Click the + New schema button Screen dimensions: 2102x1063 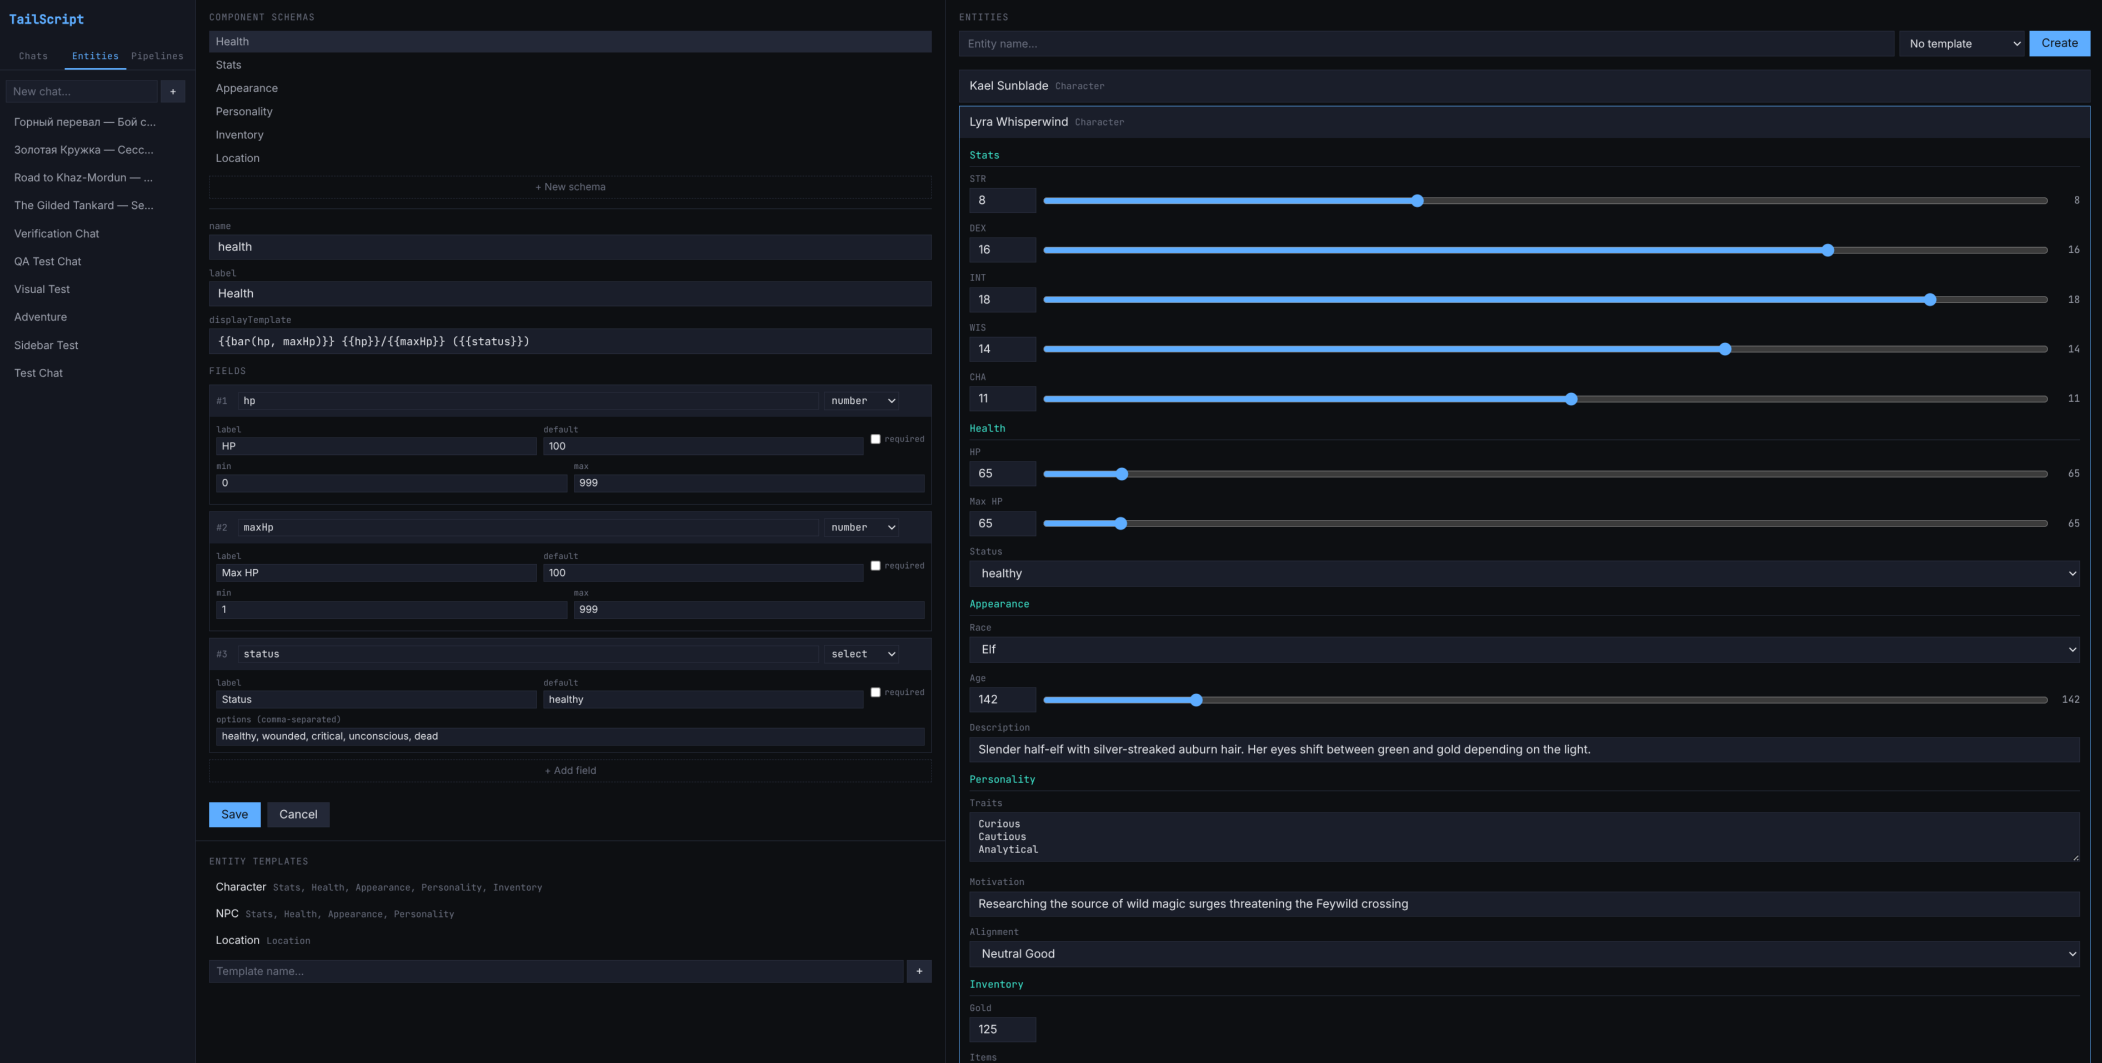(x=569, y=187)
